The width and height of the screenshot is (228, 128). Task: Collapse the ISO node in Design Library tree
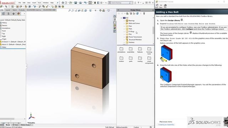click(x=121, y=18)
